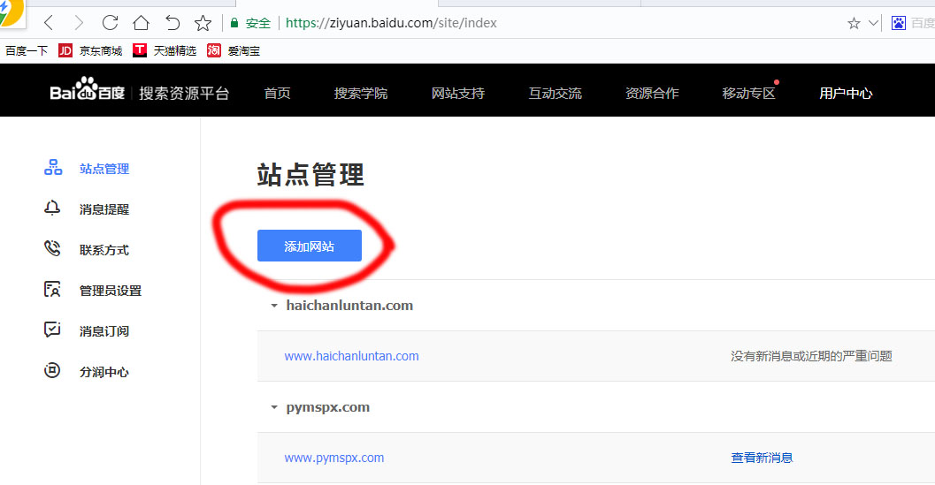Image resolution: width=935 pixels, height=485 pixels.
Task: Open the address bar dropdown chevron
Action: (874, 23)
